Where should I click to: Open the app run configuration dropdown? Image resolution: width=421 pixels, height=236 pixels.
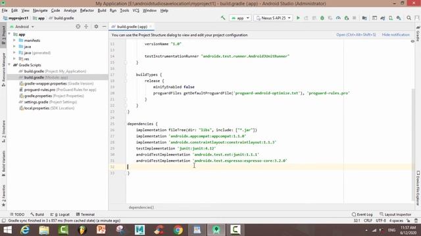point(240,18)
